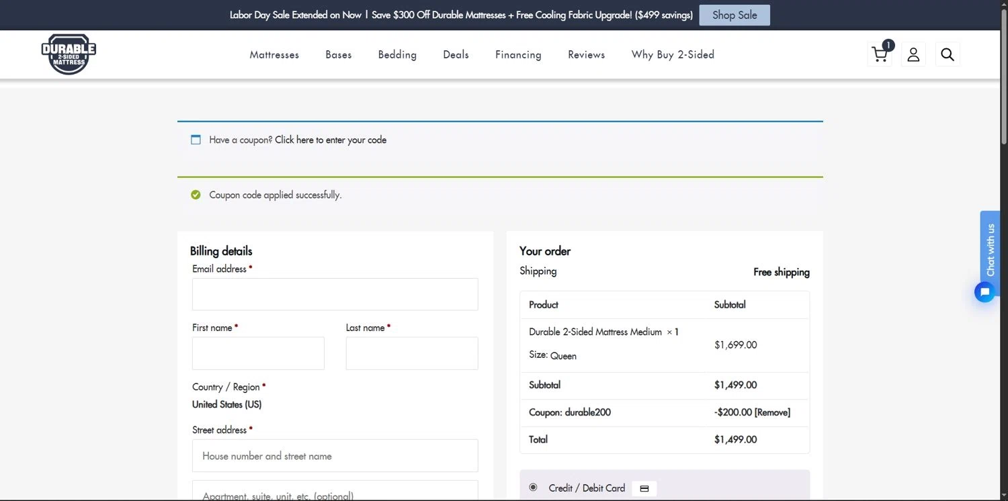Open the Financing menu
This screenshot has height=501, width=1008.
click(518, 54)
